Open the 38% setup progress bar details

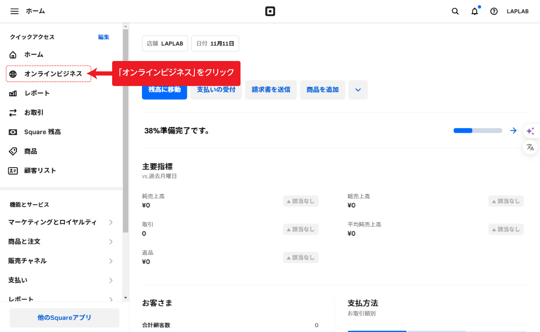[478, 130]
